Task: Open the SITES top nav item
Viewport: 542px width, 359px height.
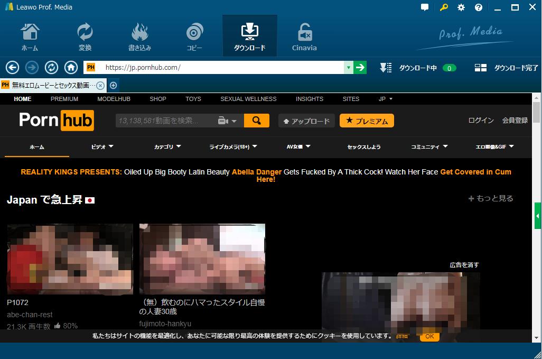Action: tap(351, 99)
